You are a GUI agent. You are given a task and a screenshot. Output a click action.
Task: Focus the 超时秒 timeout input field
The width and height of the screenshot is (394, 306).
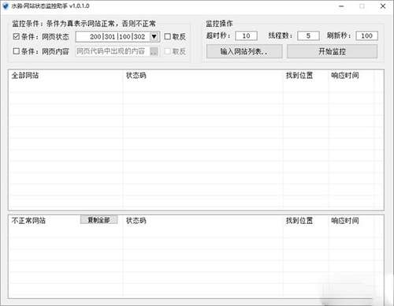[x=246, y=35]
